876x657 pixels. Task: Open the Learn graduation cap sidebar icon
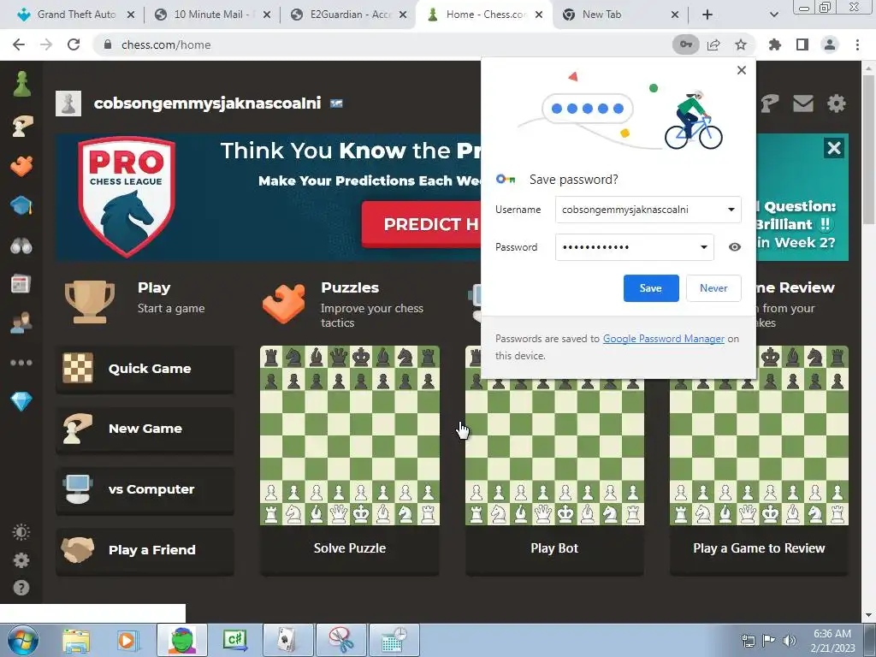coord(21,205)
